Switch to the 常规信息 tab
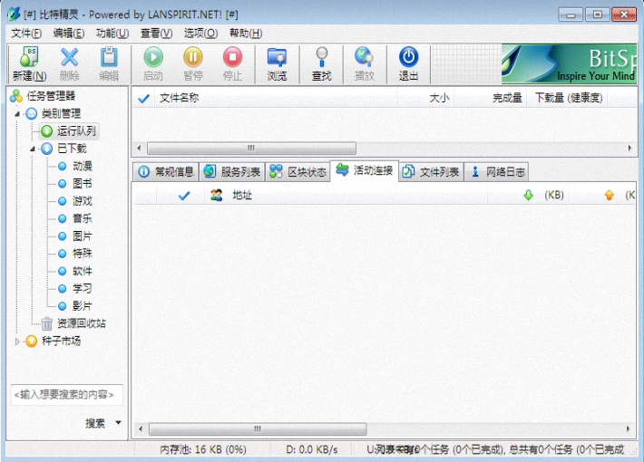644x462 pixels. (166, 171)
